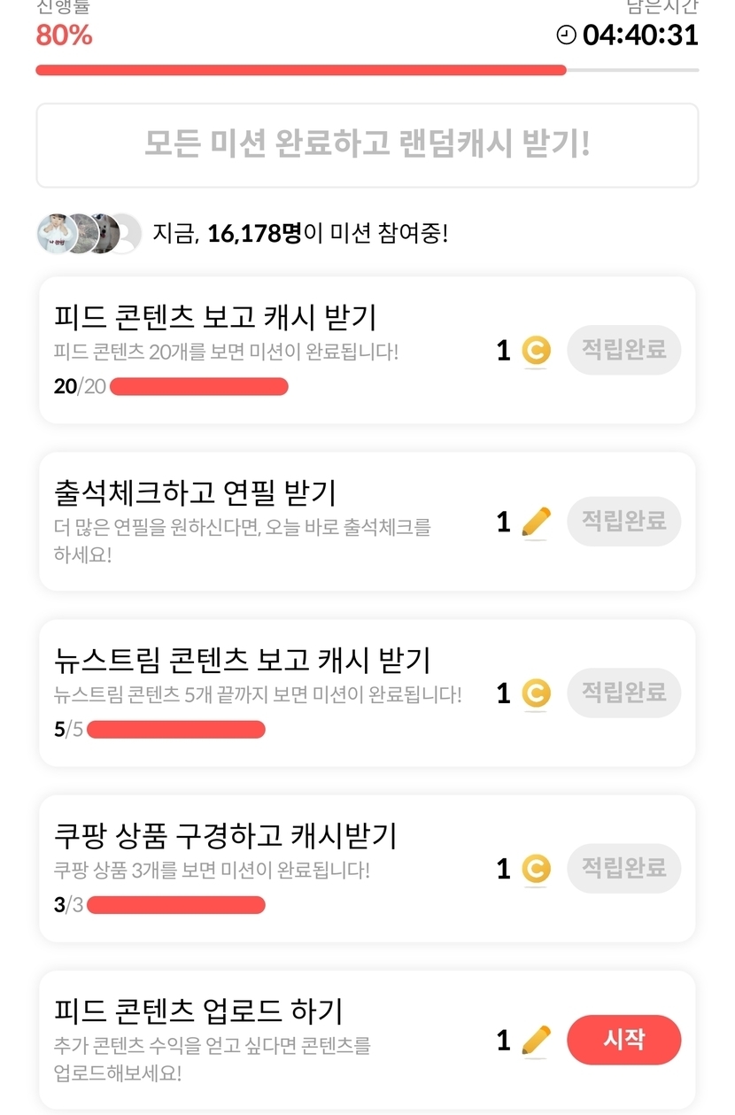The height and width of the screenshot is (1115, 735).
Task: Click the gray default profile avatar
Action: (x=126, y=234)
